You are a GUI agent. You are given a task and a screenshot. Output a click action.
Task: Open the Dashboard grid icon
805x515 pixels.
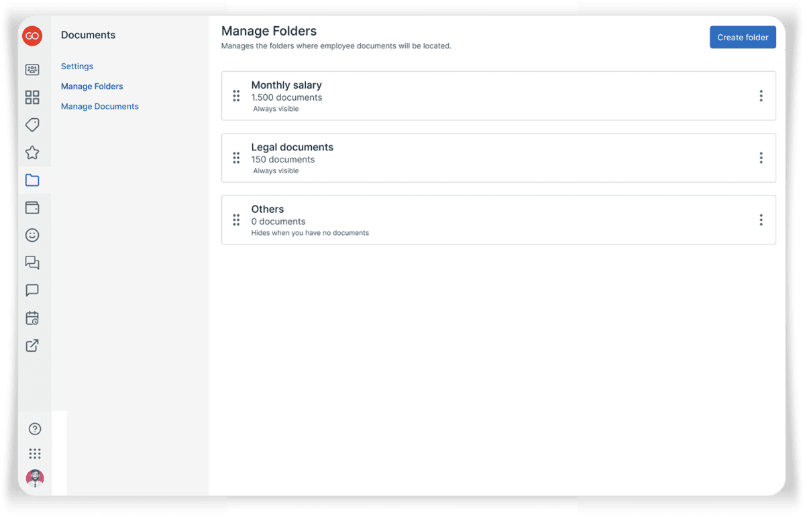[32, 97]
